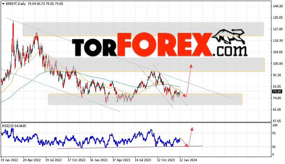
Task: Click the RSI 30 level label
Action: point(274,147)
